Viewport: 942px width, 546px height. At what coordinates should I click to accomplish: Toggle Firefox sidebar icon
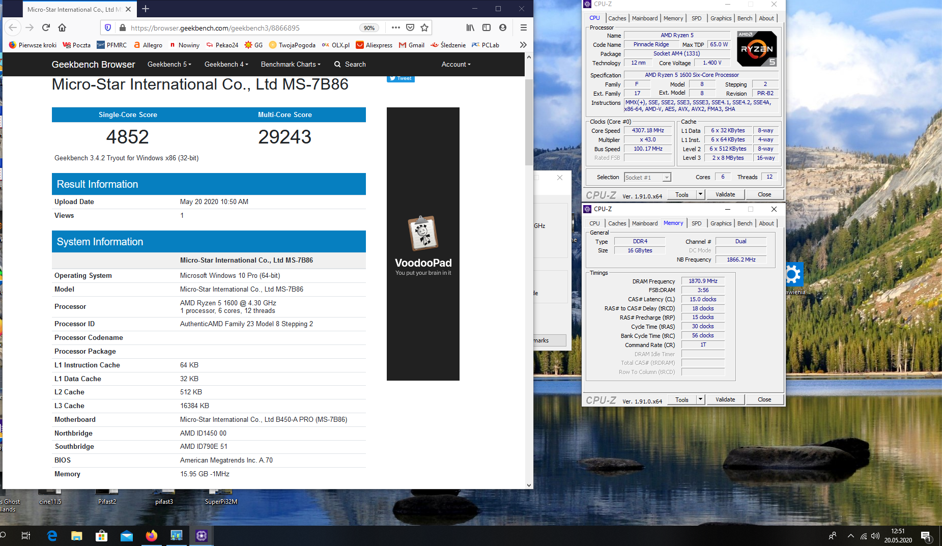pyautogui.click(x=487, y=27)
